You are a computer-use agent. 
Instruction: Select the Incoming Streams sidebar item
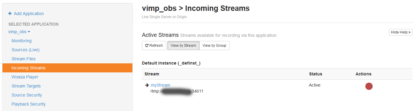click(67, 68)
